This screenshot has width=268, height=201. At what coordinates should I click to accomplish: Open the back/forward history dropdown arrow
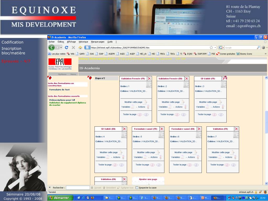[x=61, y=48]
